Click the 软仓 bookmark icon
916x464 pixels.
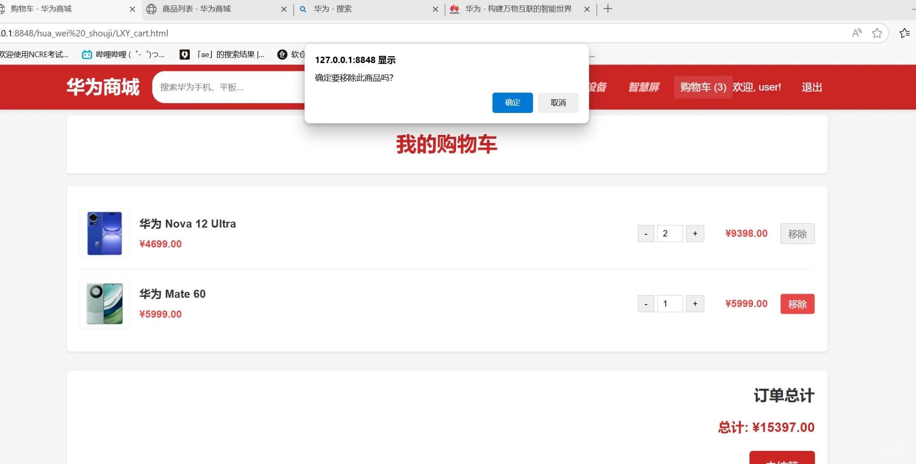click(281, 55)
